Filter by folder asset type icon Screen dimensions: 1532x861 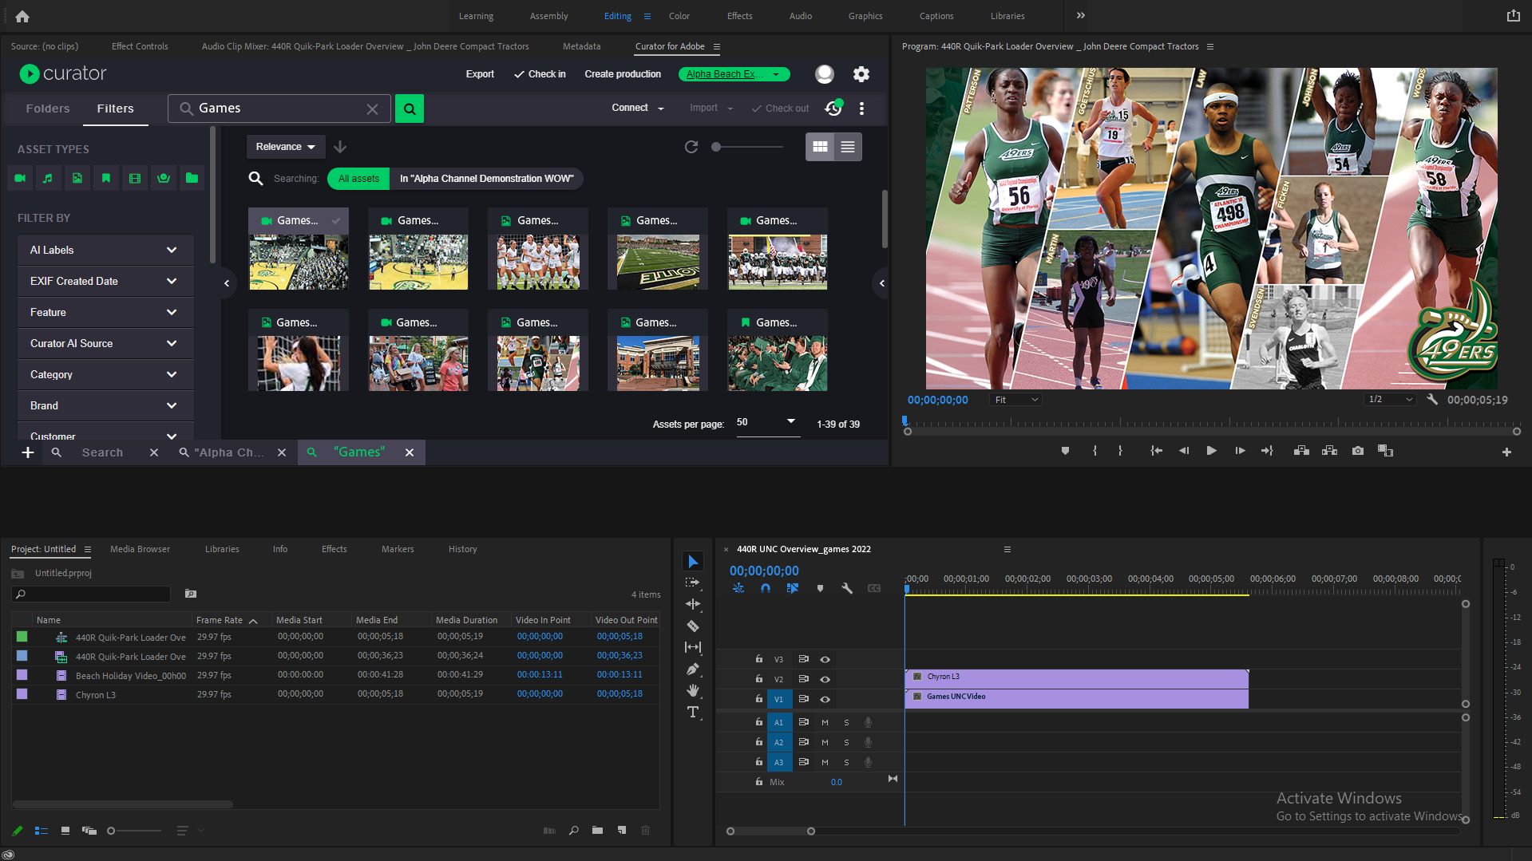coord(192,178)
